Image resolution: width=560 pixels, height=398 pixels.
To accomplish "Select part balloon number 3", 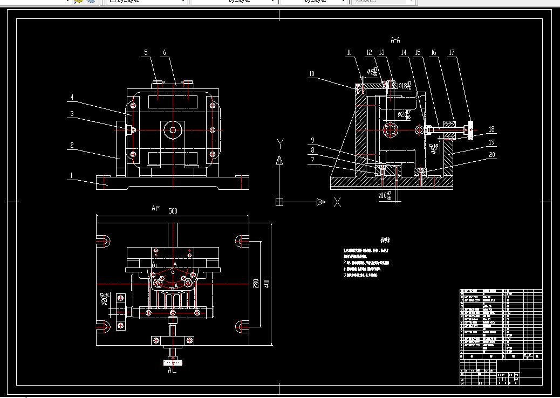I will 72,113.
